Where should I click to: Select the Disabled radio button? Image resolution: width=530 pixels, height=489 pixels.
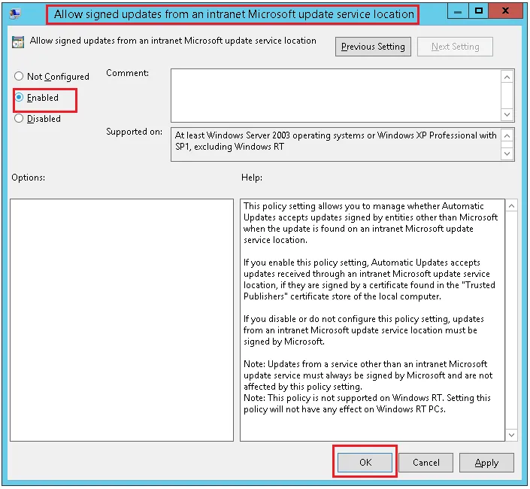[19, 118]
